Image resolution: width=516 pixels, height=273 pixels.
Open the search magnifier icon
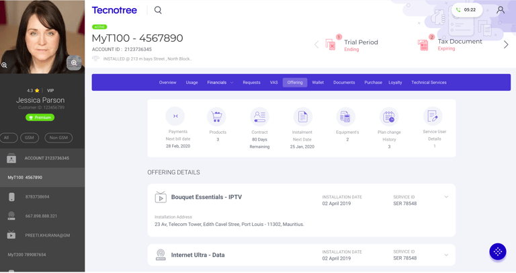(158, 10)
